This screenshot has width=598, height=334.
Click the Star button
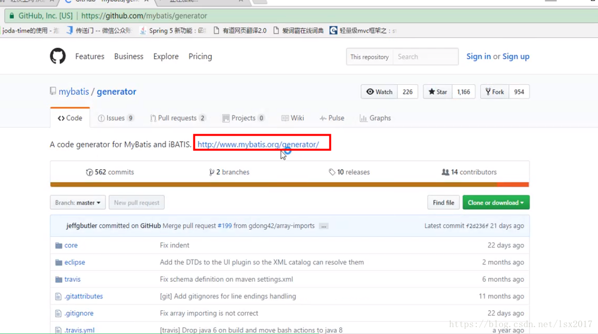438,92
